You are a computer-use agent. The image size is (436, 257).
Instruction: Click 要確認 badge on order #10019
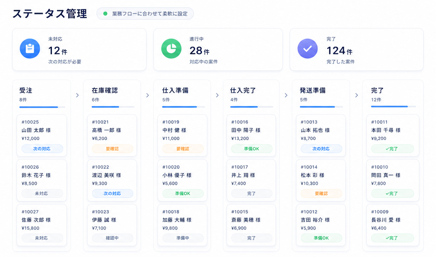(x=183, y=149)
